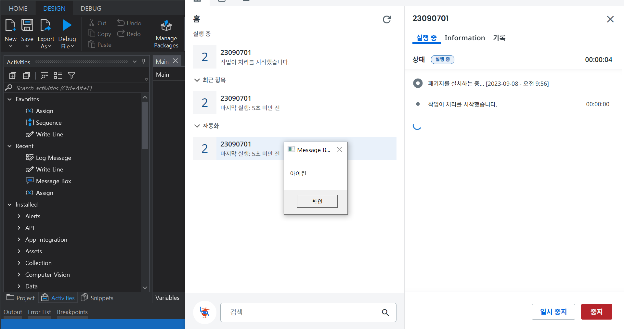The height and width of the screenshot is (329, 624).
Task: Click Undo in the ribbon
Action: point(129,23)
